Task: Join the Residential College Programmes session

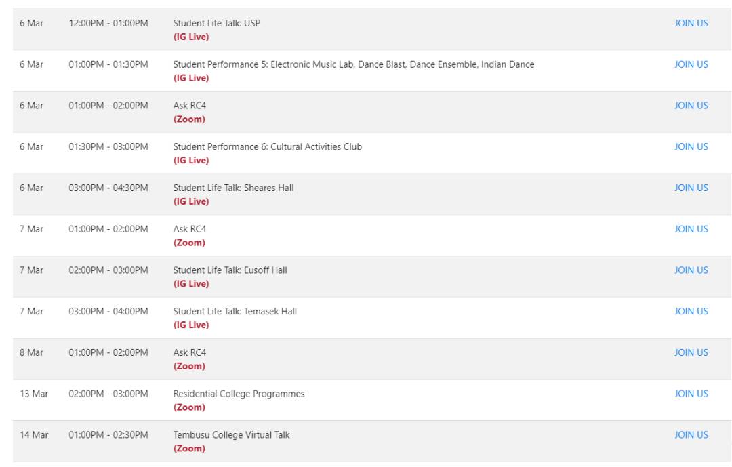Action: coord(691,394)
